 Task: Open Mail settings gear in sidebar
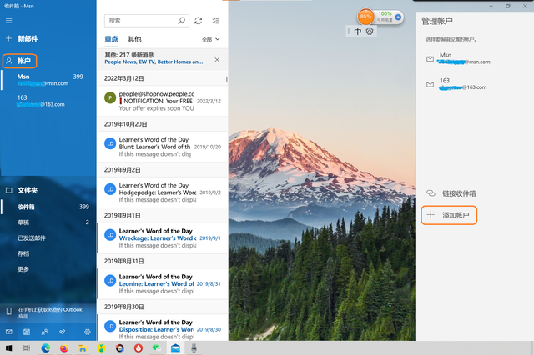[x=86, y=332]
